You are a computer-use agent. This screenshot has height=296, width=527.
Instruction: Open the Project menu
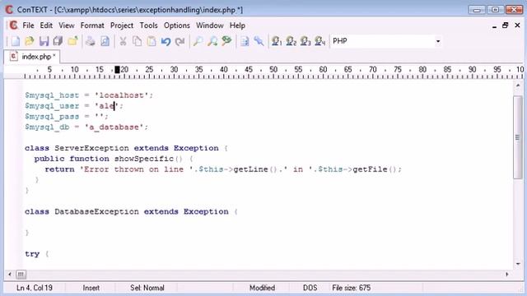tap(122, 25)
